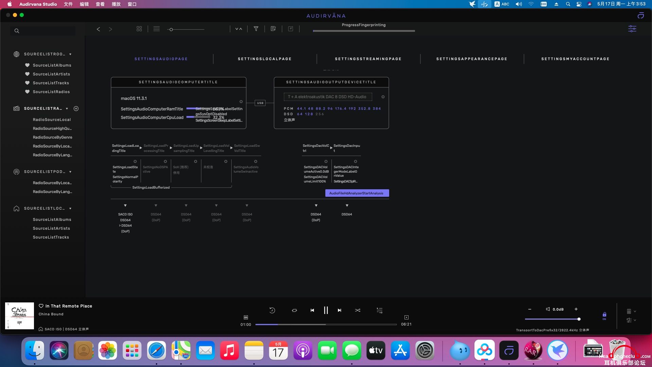Decrease volume with minus button

(530, 309)
